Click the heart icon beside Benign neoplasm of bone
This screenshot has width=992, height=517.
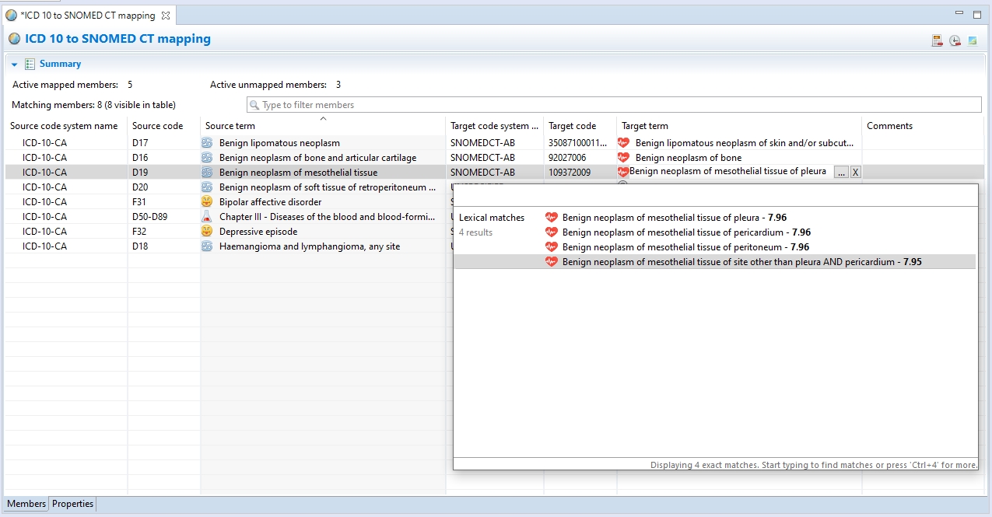point(623,158)
